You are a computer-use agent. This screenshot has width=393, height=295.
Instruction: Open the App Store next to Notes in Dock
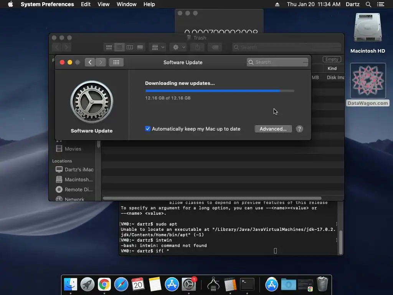point(172,284)
